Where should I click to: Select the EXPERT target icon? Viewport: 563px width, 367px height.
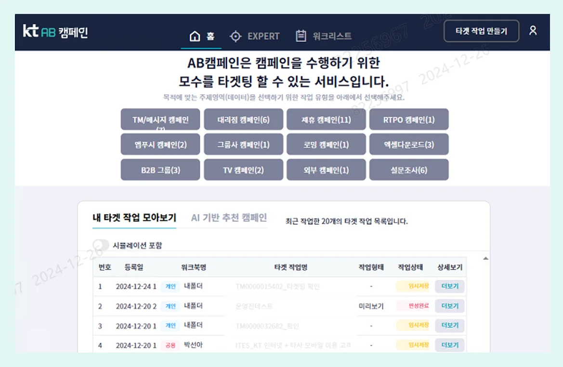[236, 36]
